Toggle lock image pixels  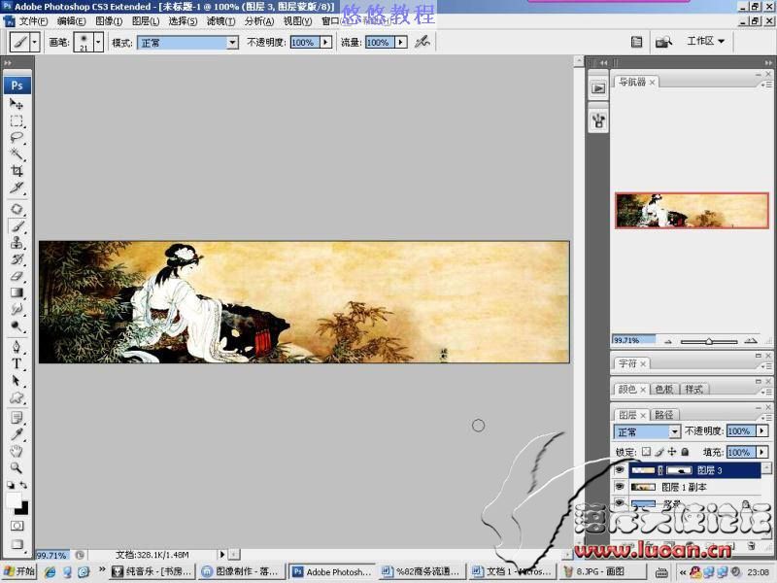tap(659, 452)
